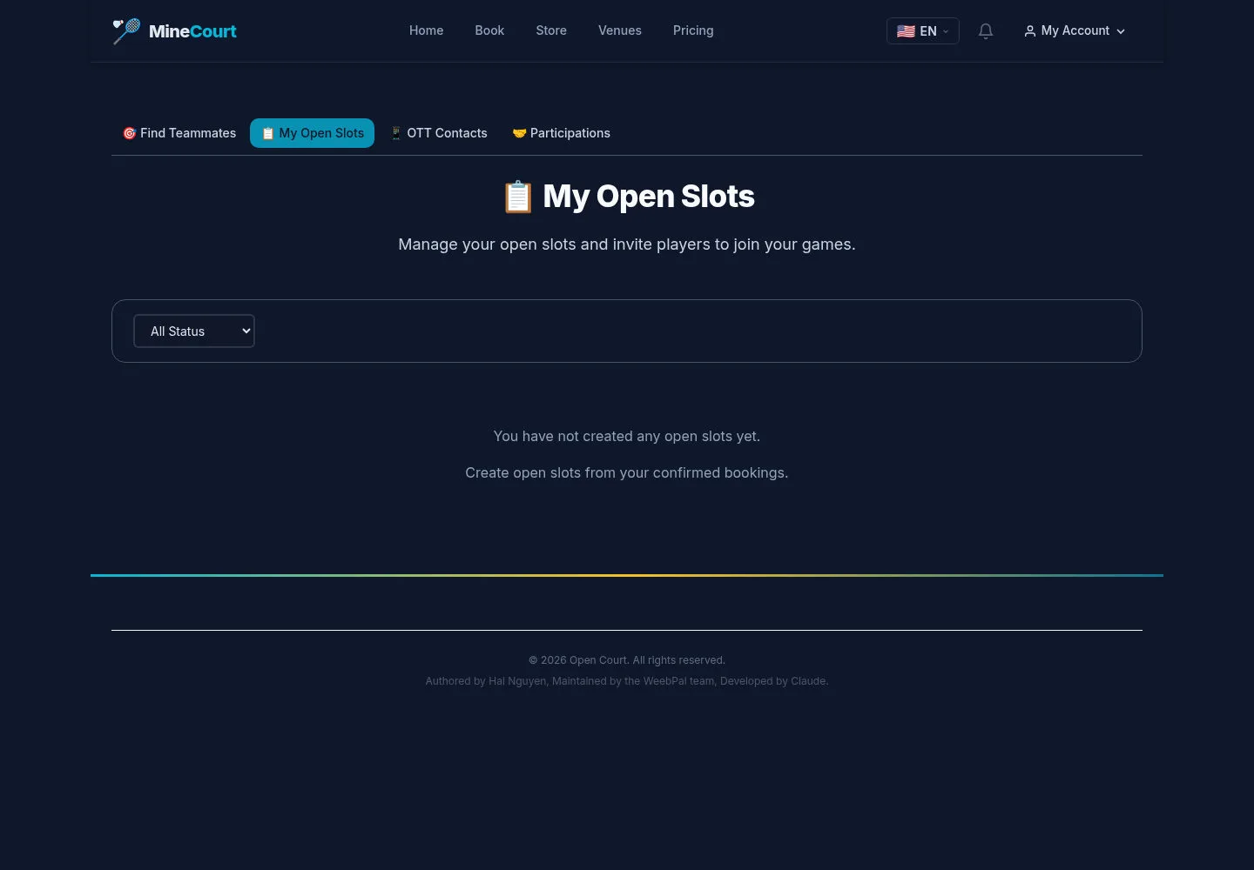View the Pricing page
1254x870 pixels.
pyautogui.click(x=693, y=30)
